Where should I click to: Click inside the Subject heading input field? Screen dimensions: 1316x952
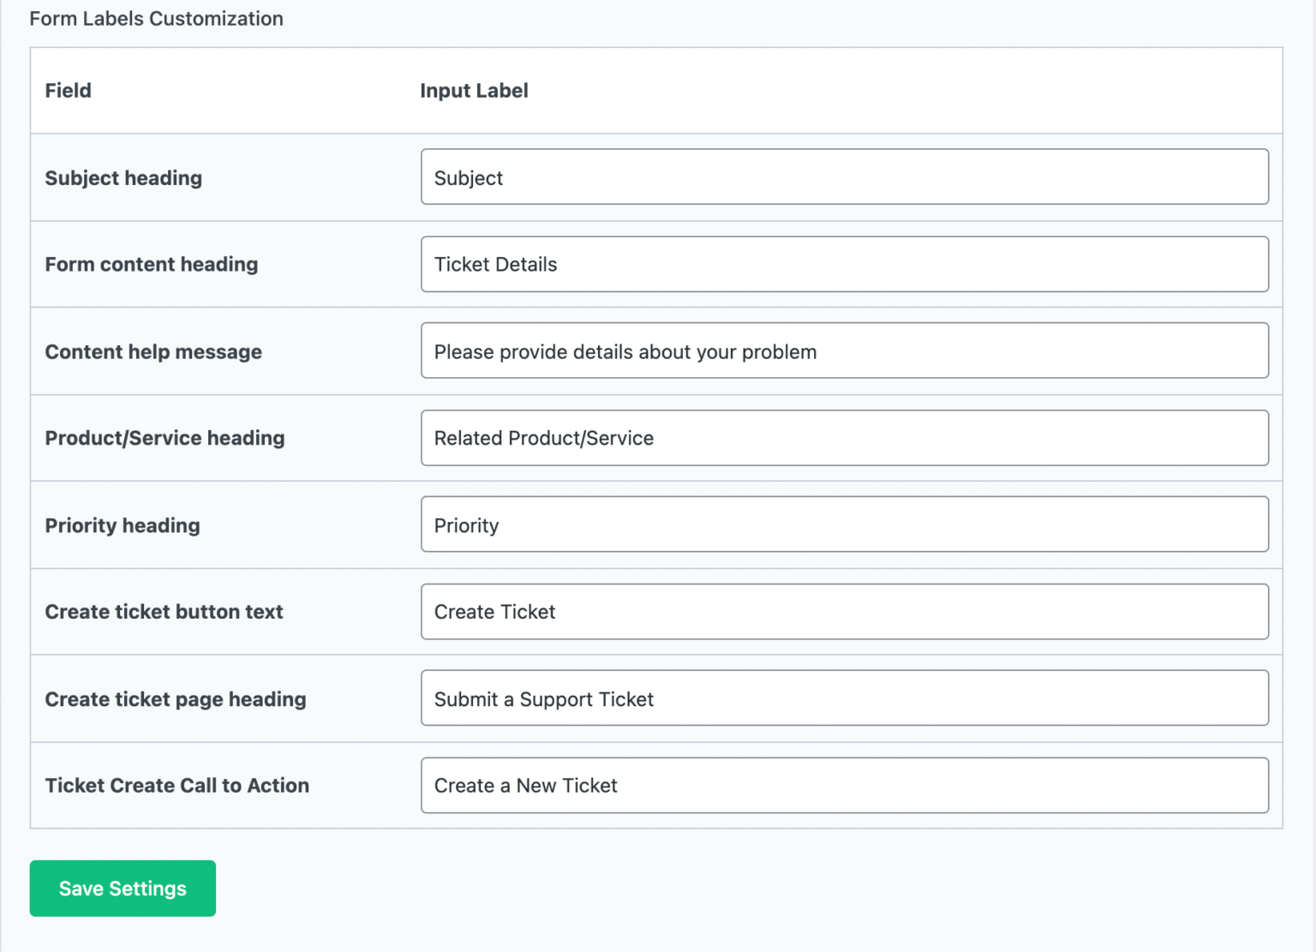coord(844,177)
